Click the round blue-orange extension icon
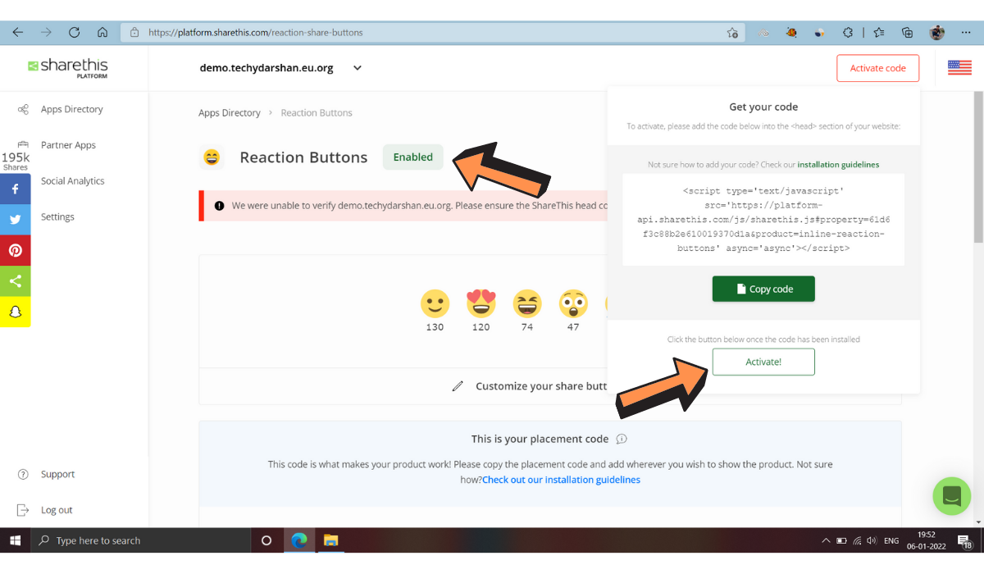This screenshot has height=574, width=984. click(819, 33)
